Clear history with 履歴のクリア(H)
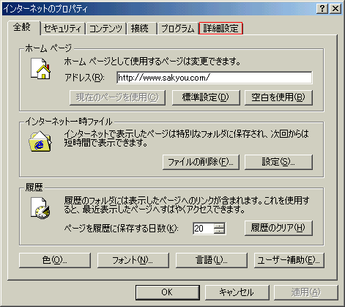The width and height of the screenshot is (345, 307). (x=278, y=228)
